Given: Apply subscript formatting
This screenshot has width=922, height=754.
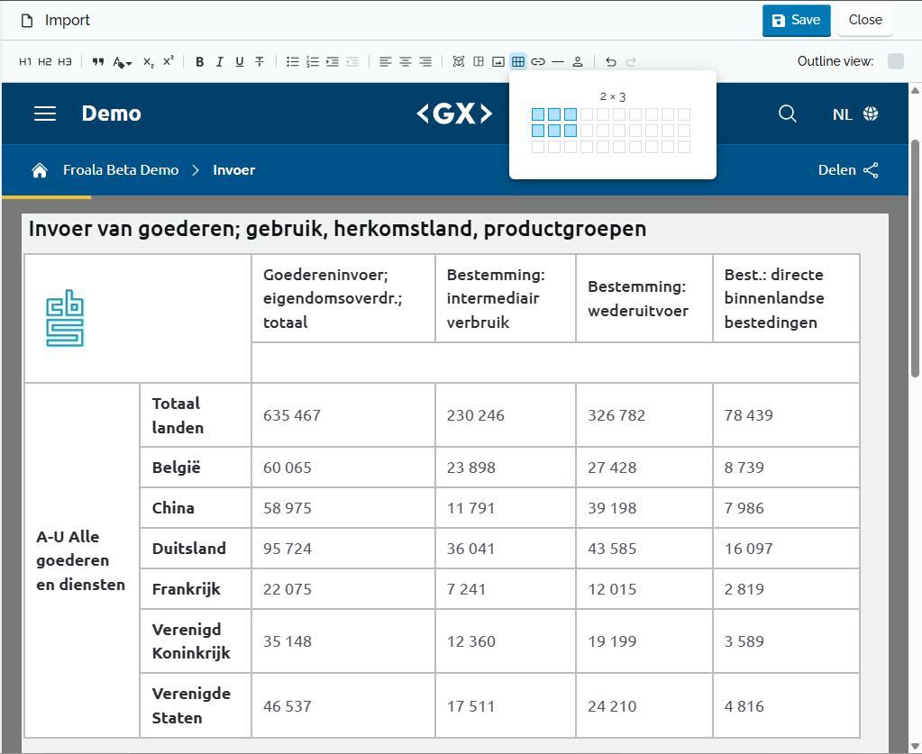Looking at the screenshot, I should tap(149, 61).
